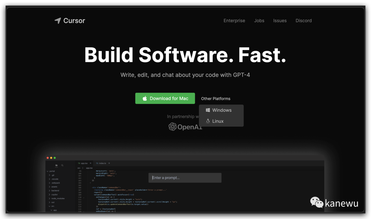The width and height of the screenshot is (371, 219).
Task: Click the Download for Mac button
Action: 165,98
